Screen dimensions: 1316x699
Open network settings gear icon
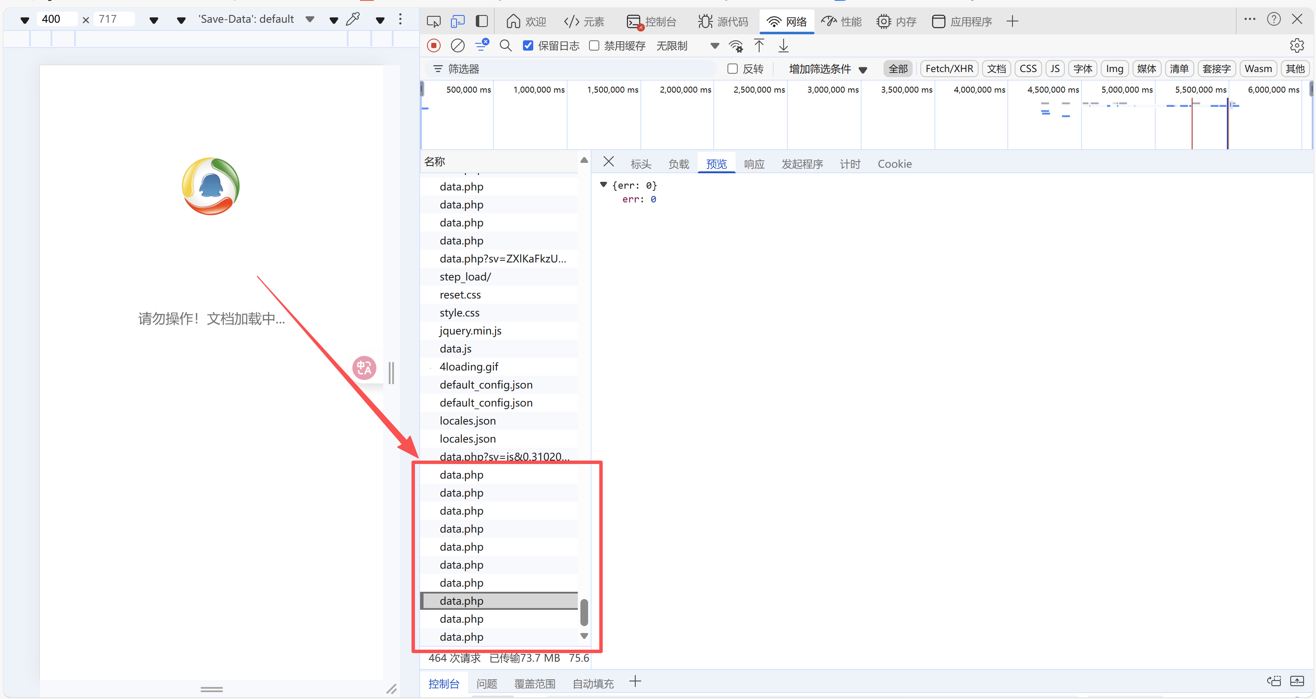click(1297, 46)
